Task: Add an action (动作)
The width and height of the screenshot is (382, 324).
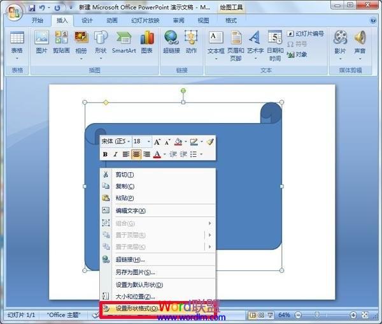Action: pos(191,42)
